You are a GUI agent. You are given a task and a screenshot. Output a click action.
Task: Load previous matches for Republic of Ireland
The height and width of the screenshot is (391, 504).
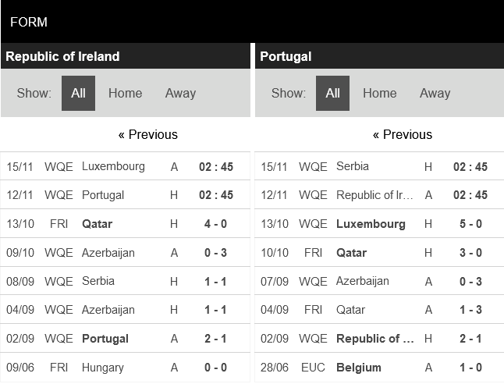pos(147,134)
